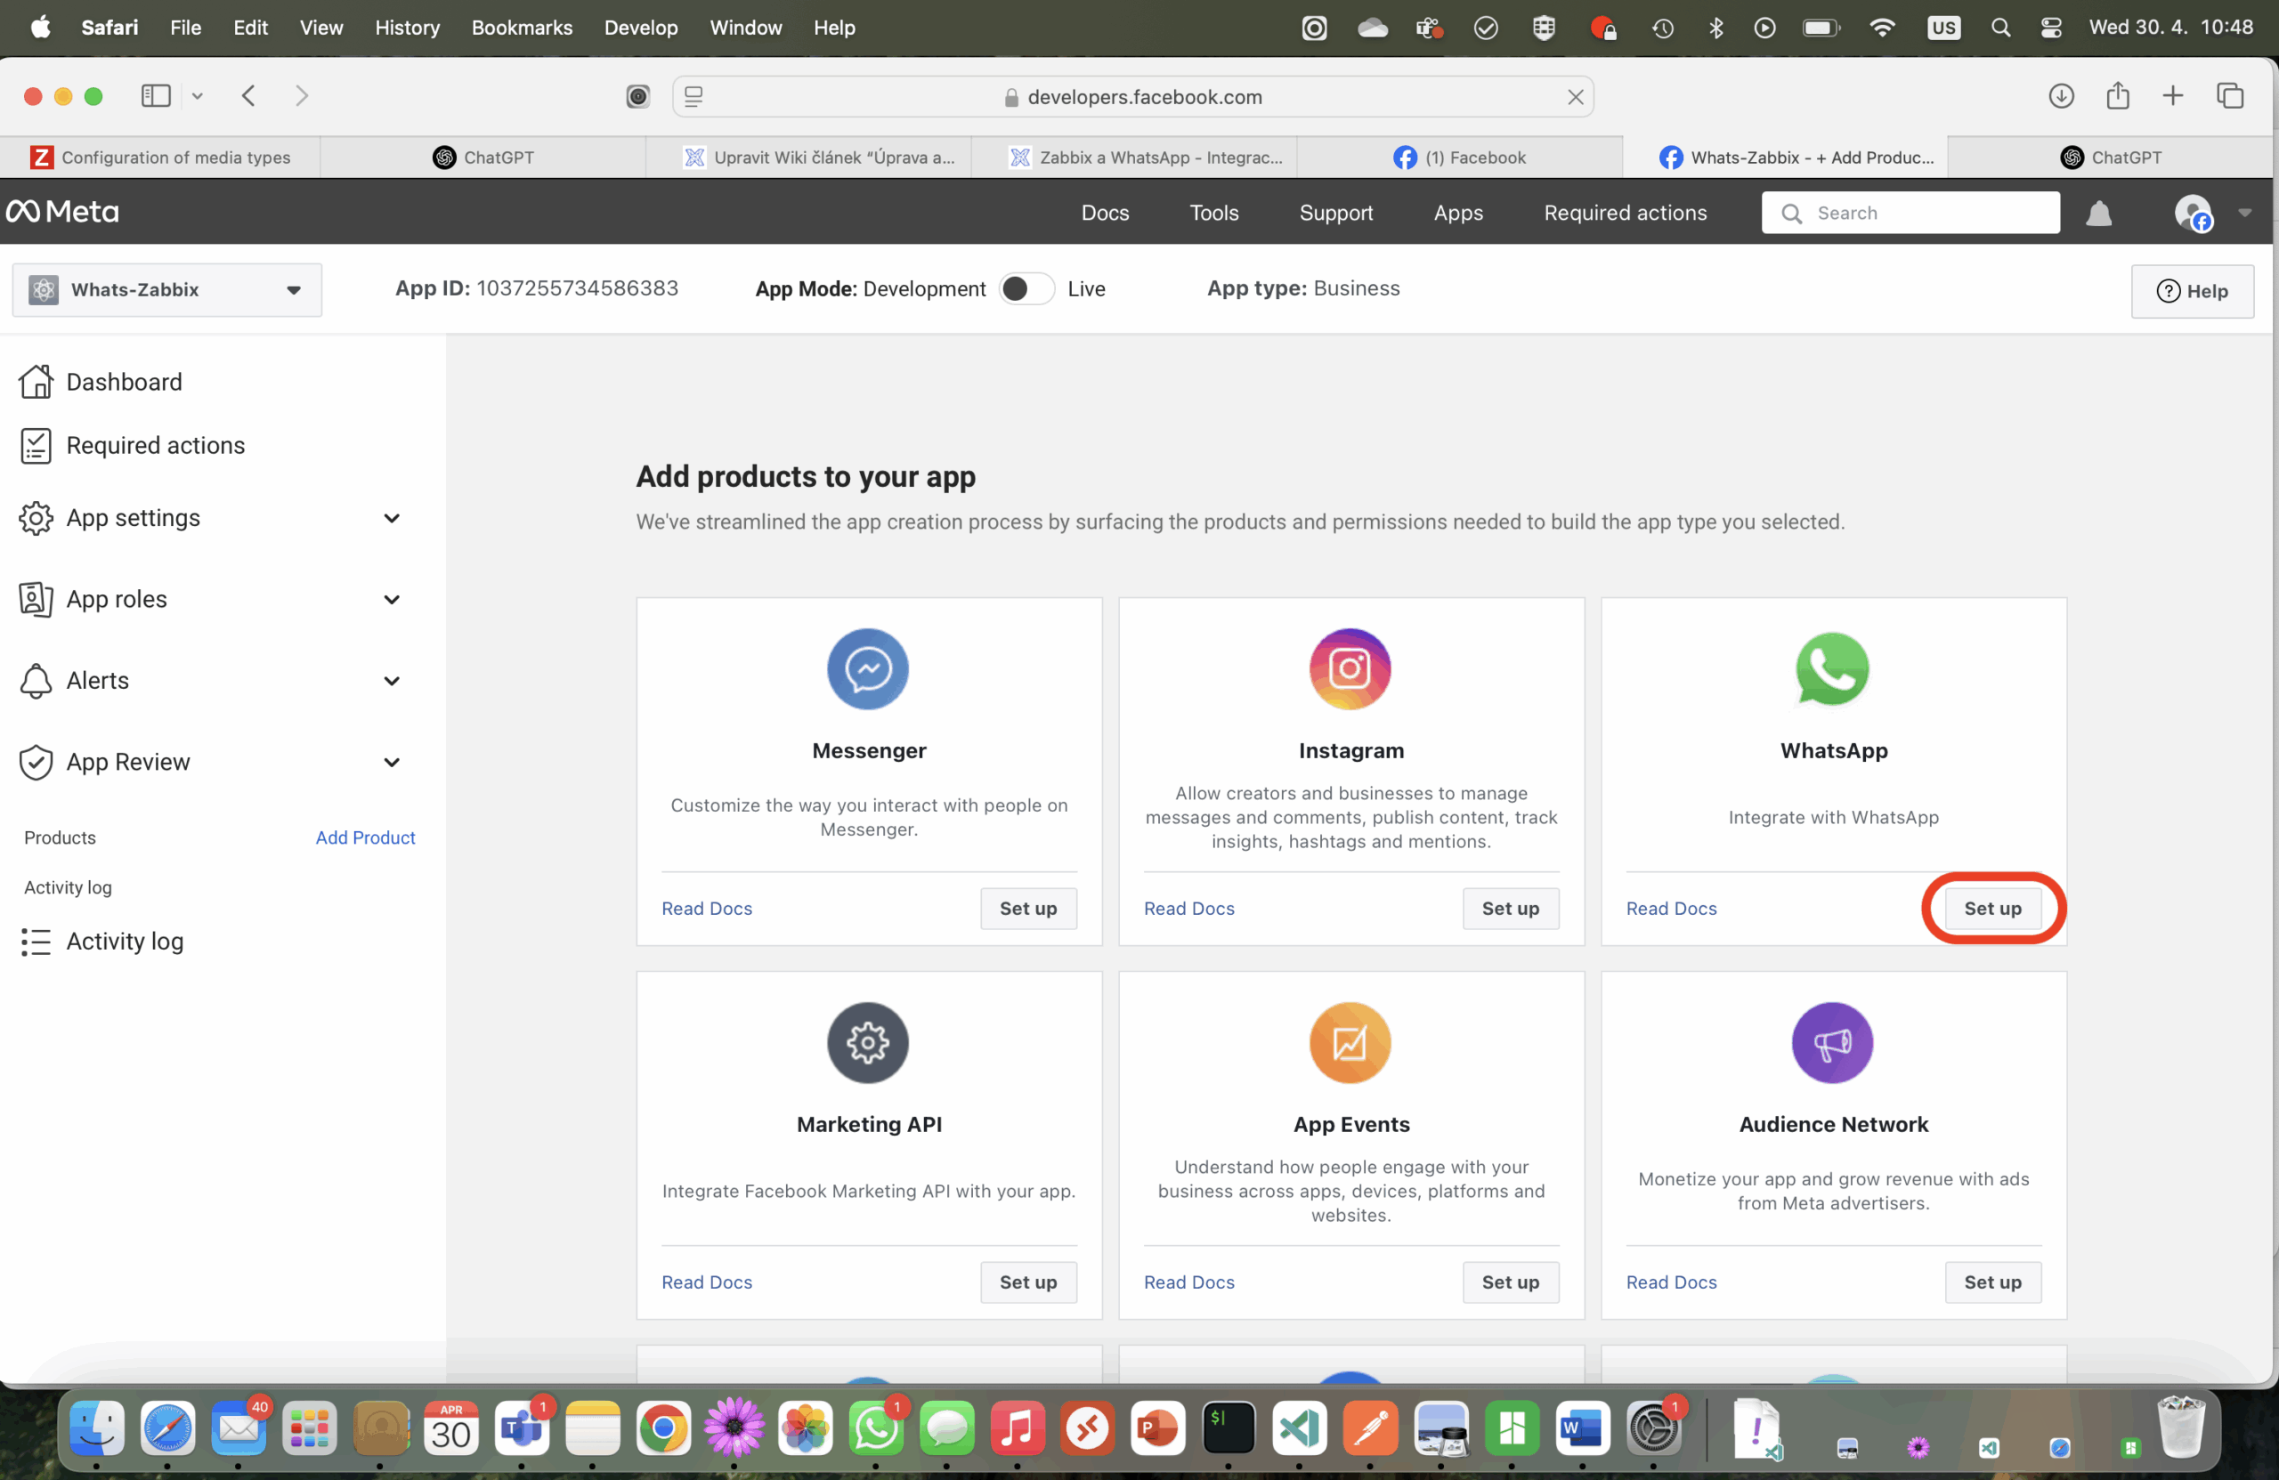Click the Marketing API gear icon
This screenshot has width=2279, height=1480.
(868, 1042)
